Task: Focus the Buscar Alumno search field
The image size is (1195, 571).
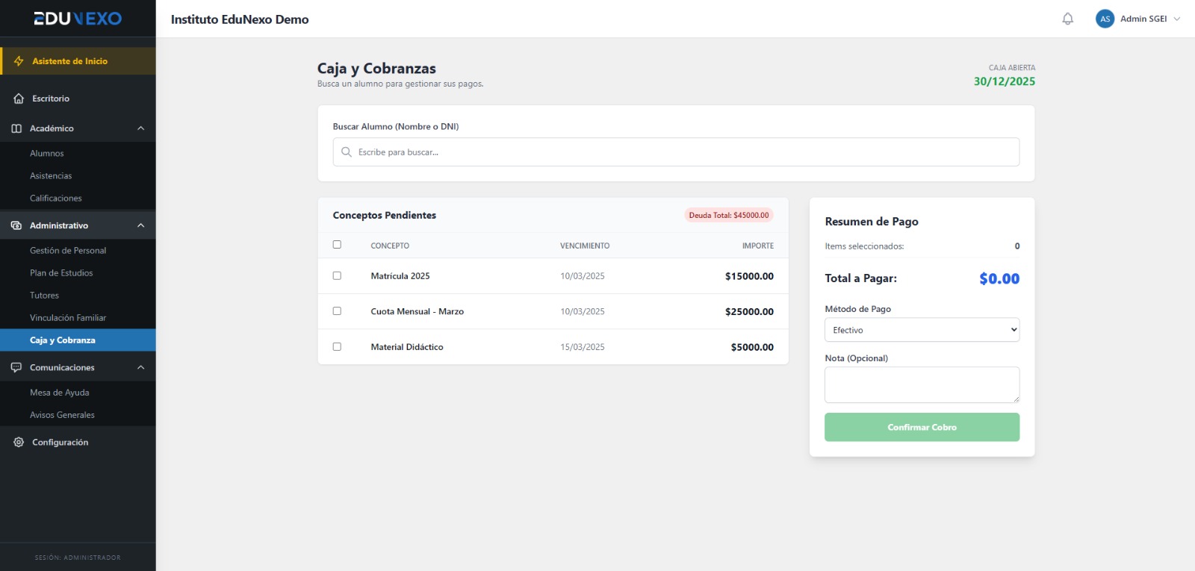Action: point(676,152)
